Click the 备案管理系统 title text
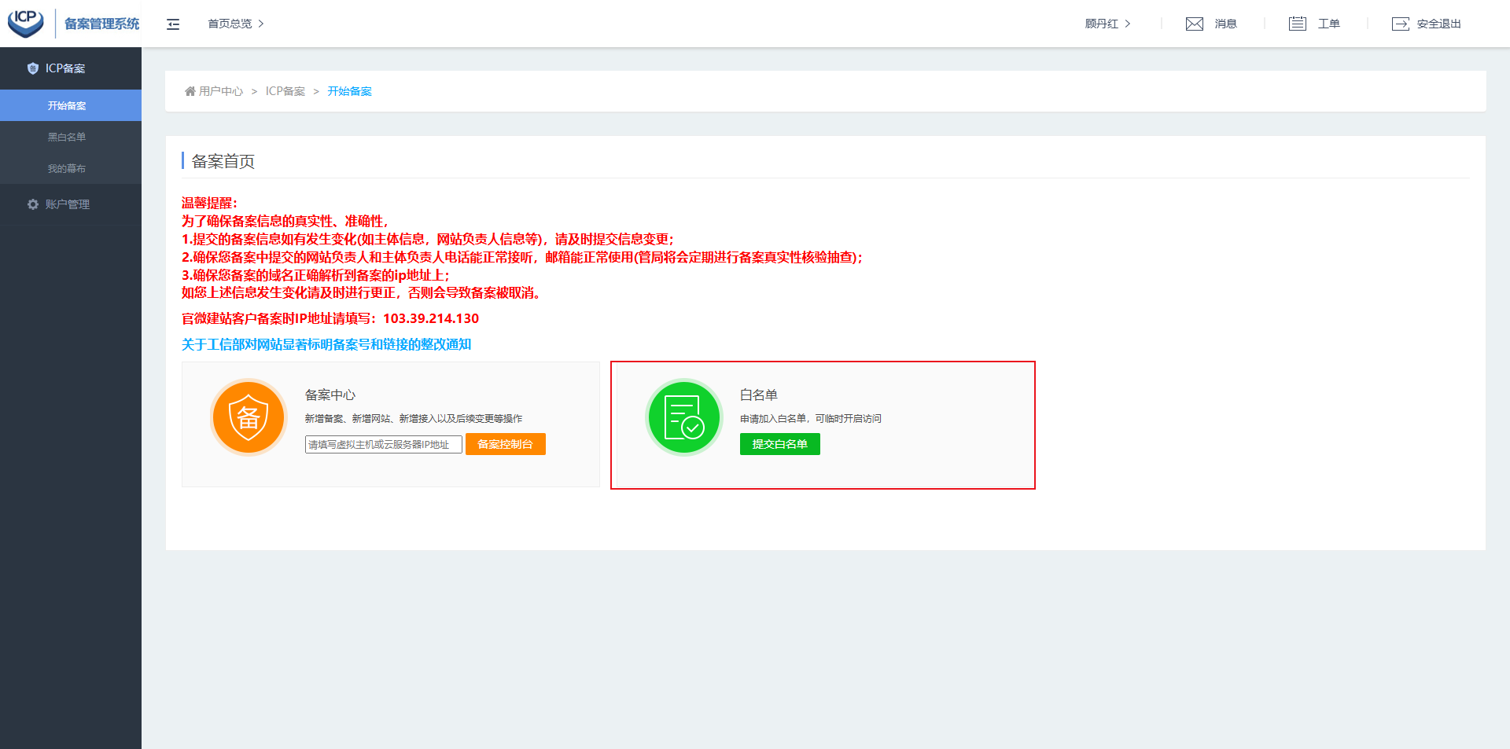This screenshot has height=749, width=1510. pos(102,24)
